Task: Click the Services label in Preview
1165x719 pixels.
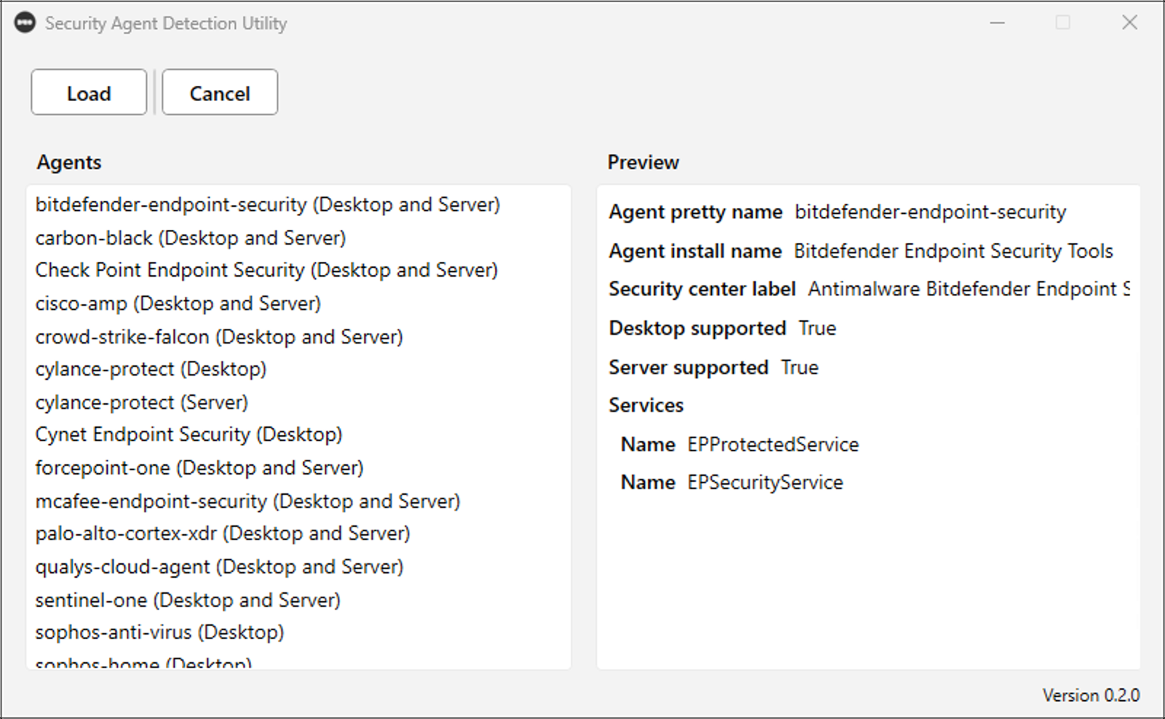Action: click(x=647, y=405)
